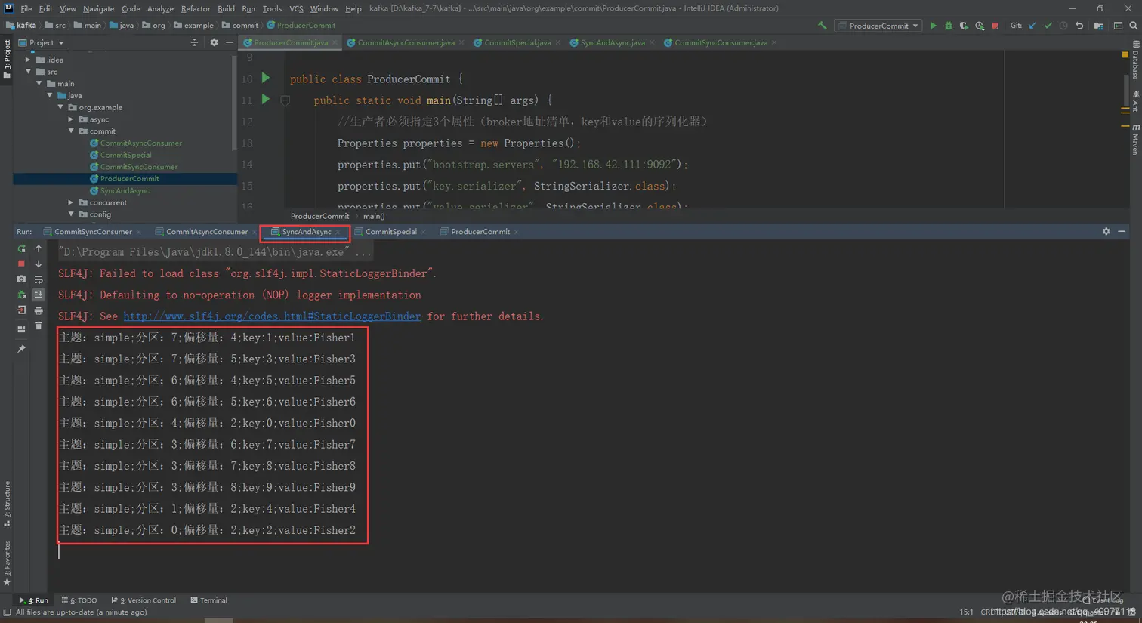
Task: Rerun SyncAndAsync in Run panel
Action: point(21,248)
